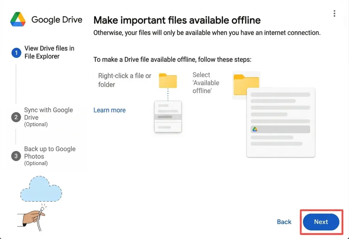Open the three-dot more options menu
The width and height of the screenshot is (349, 239).
pyautogui.click(x=334, y=13)
